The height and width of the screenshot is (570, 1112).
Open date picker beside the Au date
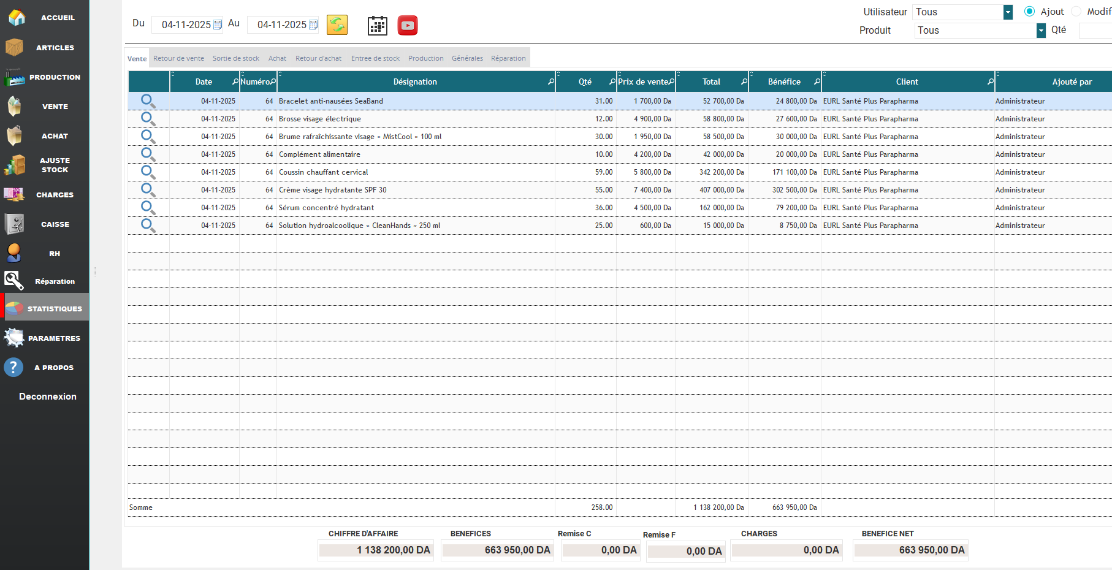coord(313,25)
